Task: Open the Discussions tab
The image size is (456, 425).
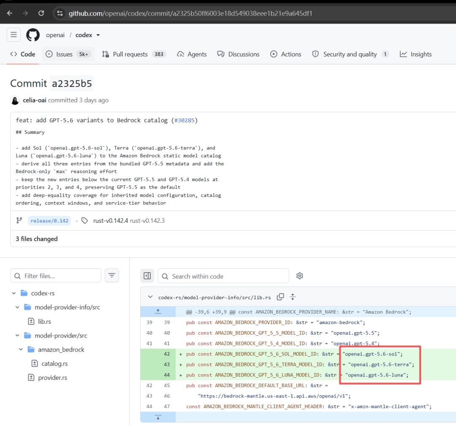Action: coord(238,54)
